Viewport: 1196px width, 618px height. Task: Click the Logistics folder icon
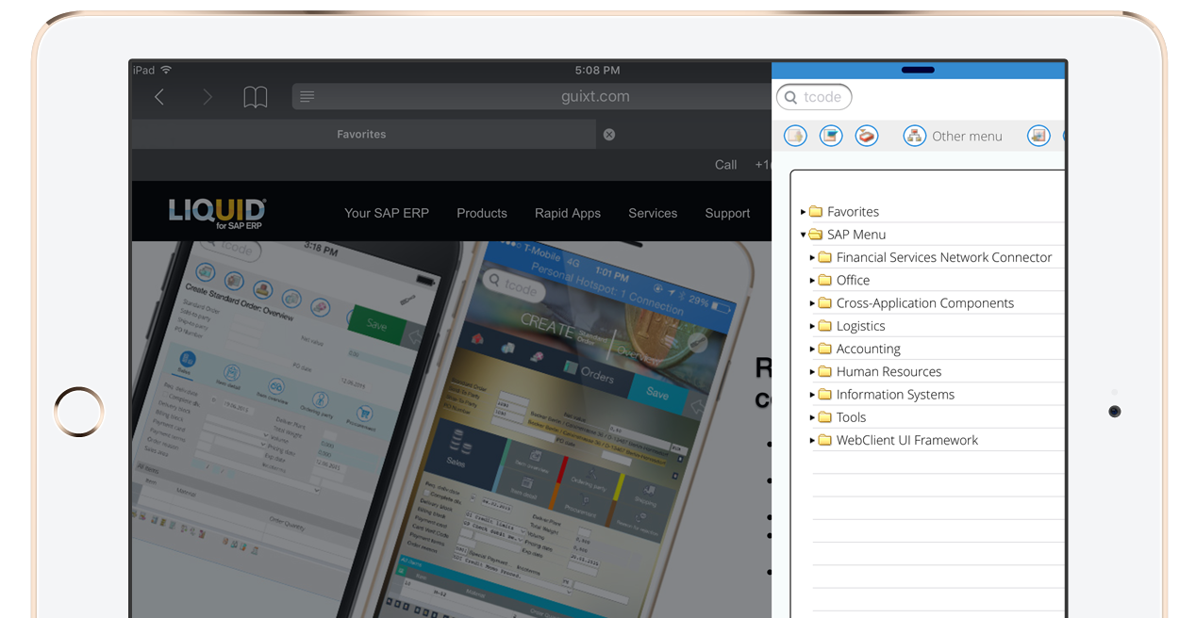[825, 326]
